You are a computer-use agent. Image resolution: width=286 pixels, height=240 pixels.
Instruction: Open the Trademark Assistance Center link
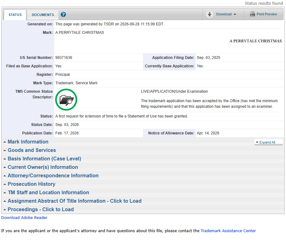point(228,231)
